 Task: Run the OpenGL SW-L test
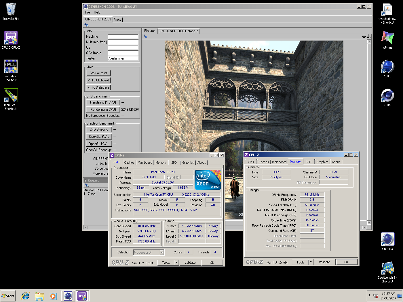click(99, 137)
